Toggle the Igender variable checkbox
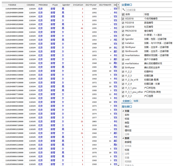176x166 pixels. click(123, 39)
